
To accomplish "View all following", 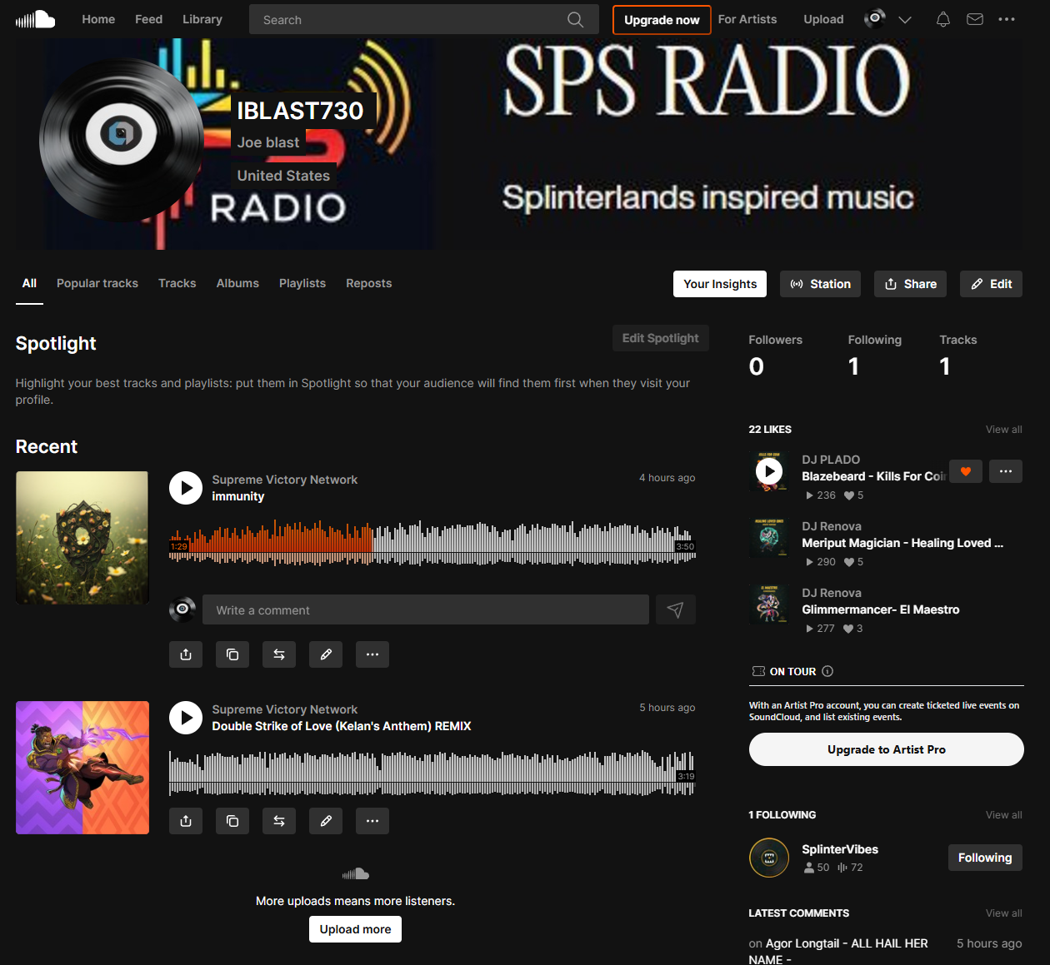I will coord(1004,815).
